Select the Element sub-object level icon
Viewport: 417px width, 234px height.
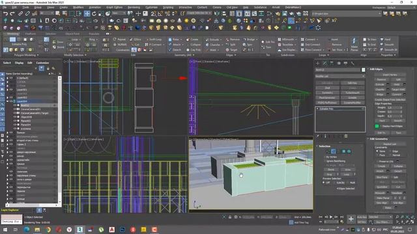(x=349, y=151)
